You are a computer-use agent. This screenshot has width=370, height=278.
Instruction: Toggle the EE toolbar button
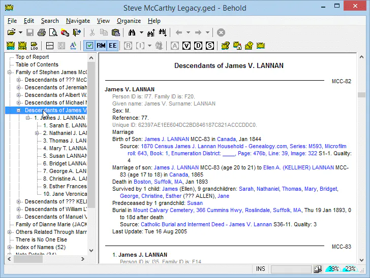point(112,46)
